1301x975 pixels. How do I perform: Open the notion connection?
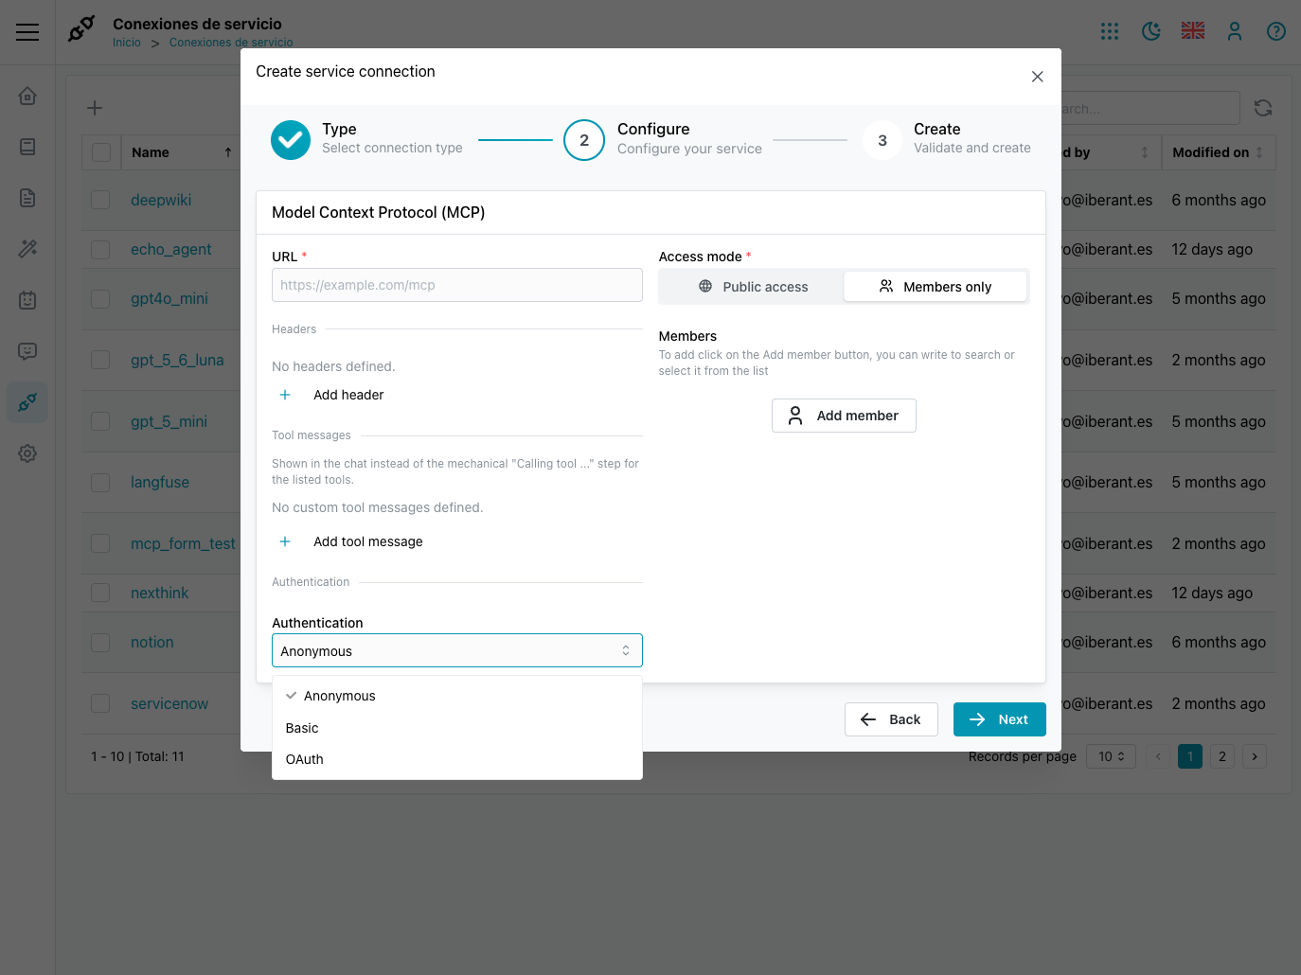click(152, 642)
